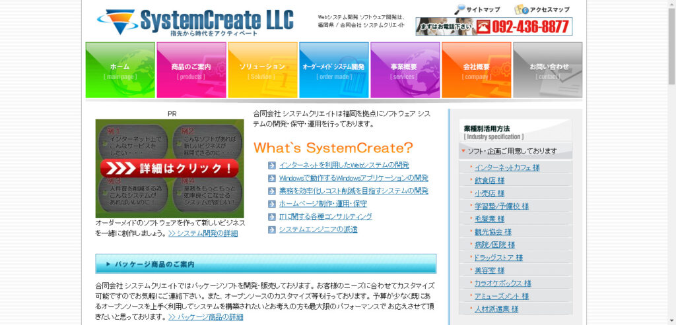
Task: Open 学習塾/予備校 様 sidebar link
Action: click(502, 206)
